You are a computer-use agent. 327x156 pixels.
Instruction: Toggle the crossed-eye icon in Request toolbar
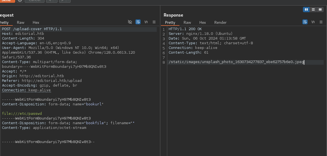click(130, 22)
